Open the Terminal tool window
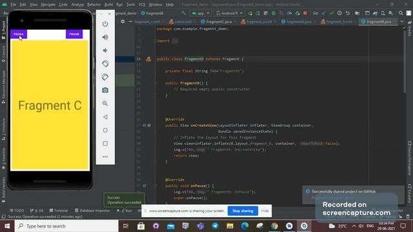The width and height of the screenshot is (413, 232). [59, 211]
